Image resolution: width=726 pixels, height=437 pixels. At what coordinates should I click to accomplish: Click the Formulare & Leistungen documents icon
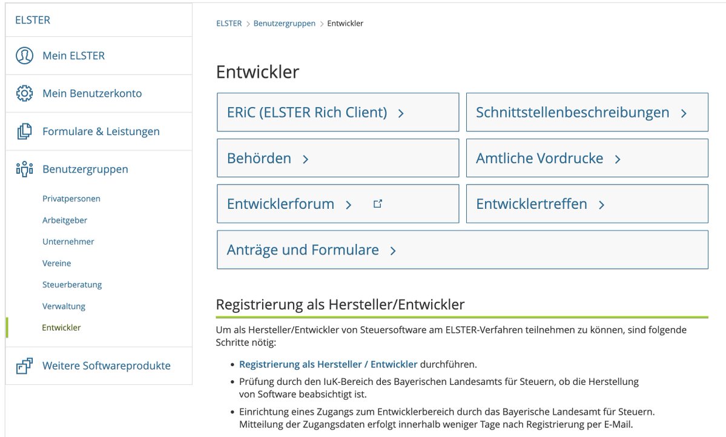point(25,131)
